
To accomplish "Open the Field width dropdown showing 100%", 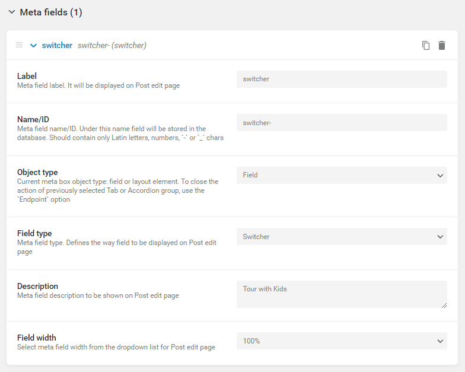I will [342, 341].
